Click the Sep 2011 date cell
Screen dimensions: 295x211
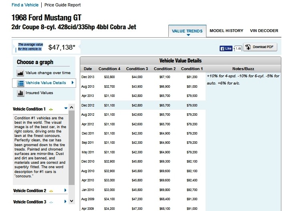click(88, 143)
